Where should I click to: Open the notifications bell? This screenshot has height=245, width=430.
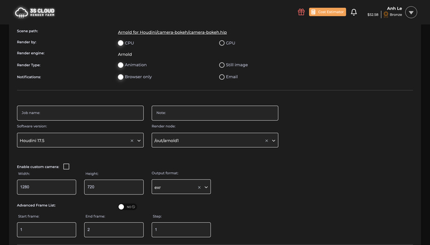(x=354, y=12)
